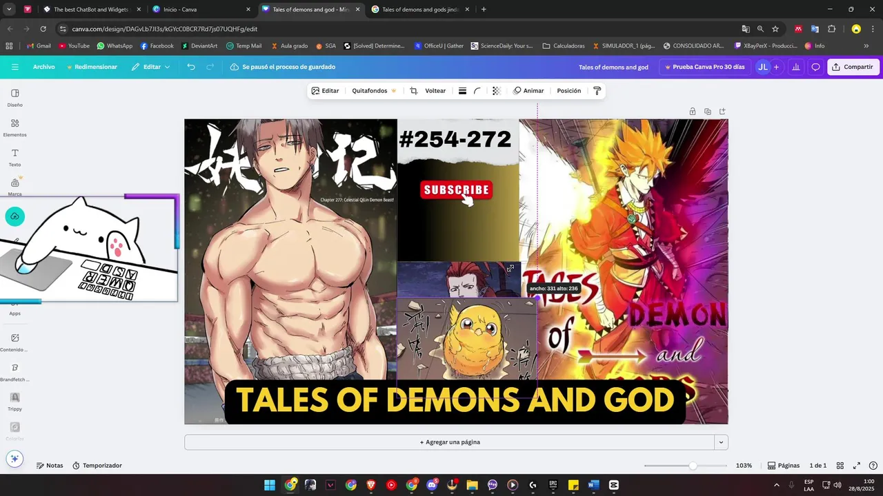Click the Páginas button
The image size is (883, 496).
click(784, 466)
